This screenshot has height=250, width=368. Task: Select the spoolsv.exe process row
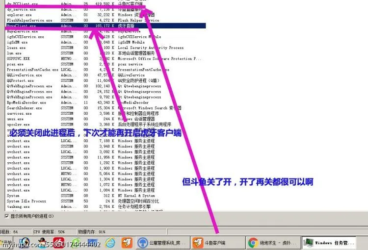[105, 125]
